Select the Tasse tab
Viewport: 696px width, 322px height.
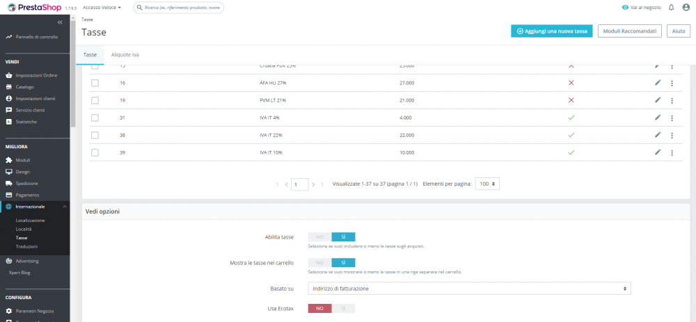[x=90, y=55]
